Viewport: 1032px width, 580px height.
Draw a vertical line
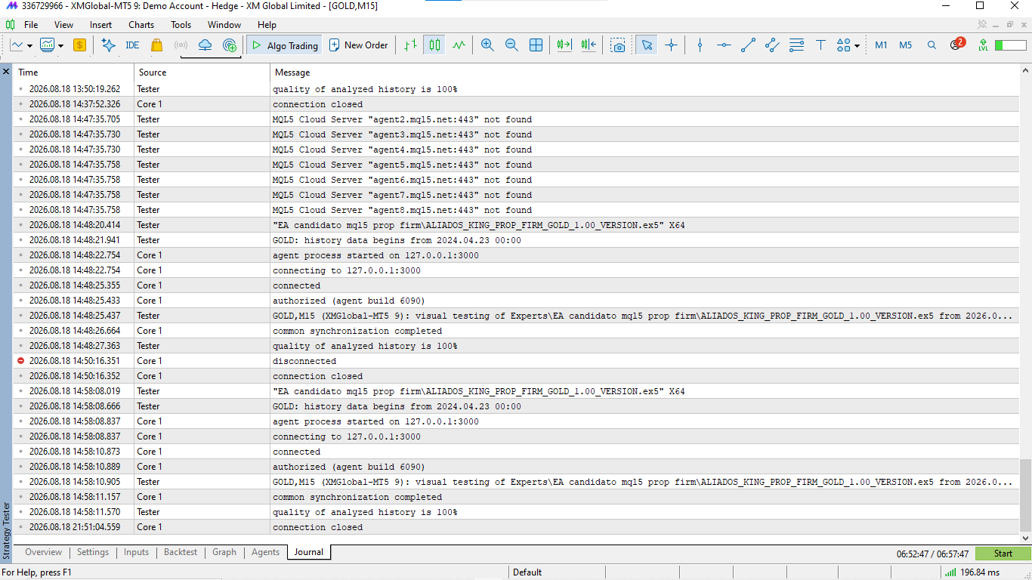(x=700, y=45)
